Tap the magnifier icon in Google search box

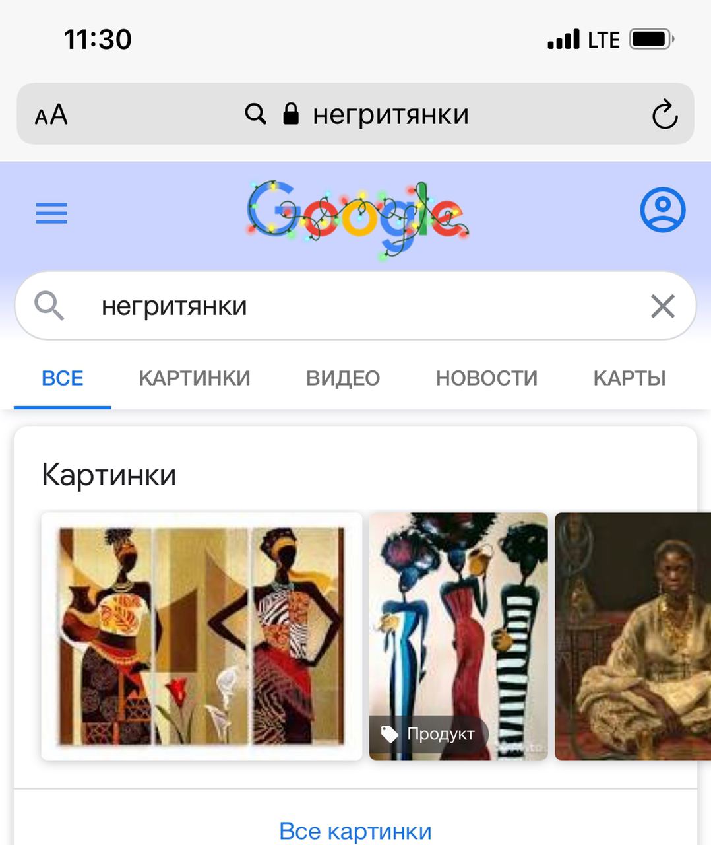(x=49, y=306)
